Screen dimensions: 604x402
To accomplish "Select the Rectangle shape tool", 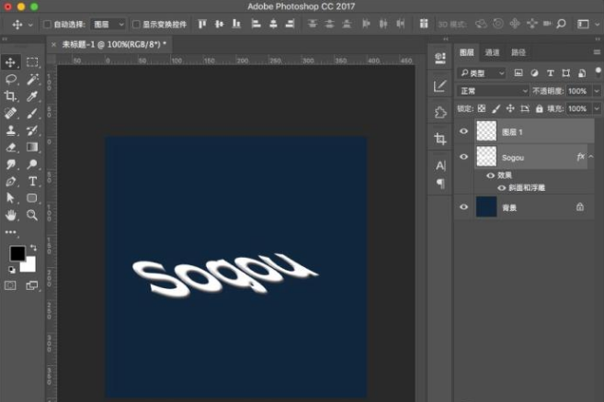I will [x=32, y=198].
